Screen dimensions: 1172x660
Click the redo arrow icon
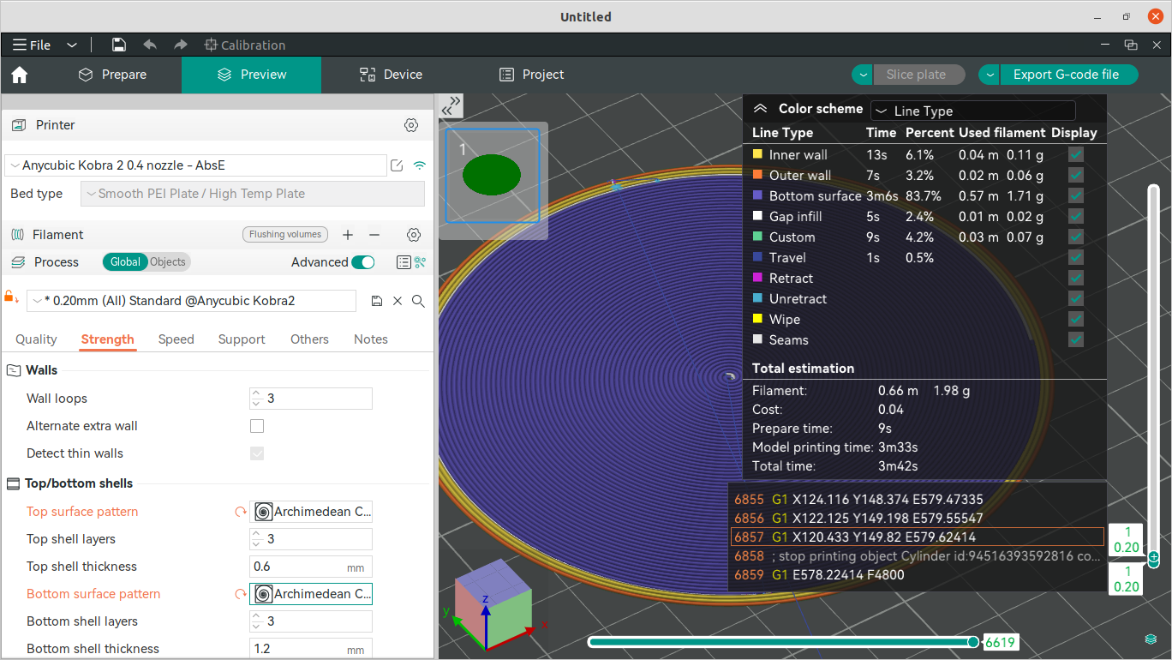click(x=180, y=45)
